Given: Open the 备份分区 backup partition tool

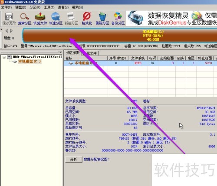Looking at the screenshot, I should [x=118, y=19].
